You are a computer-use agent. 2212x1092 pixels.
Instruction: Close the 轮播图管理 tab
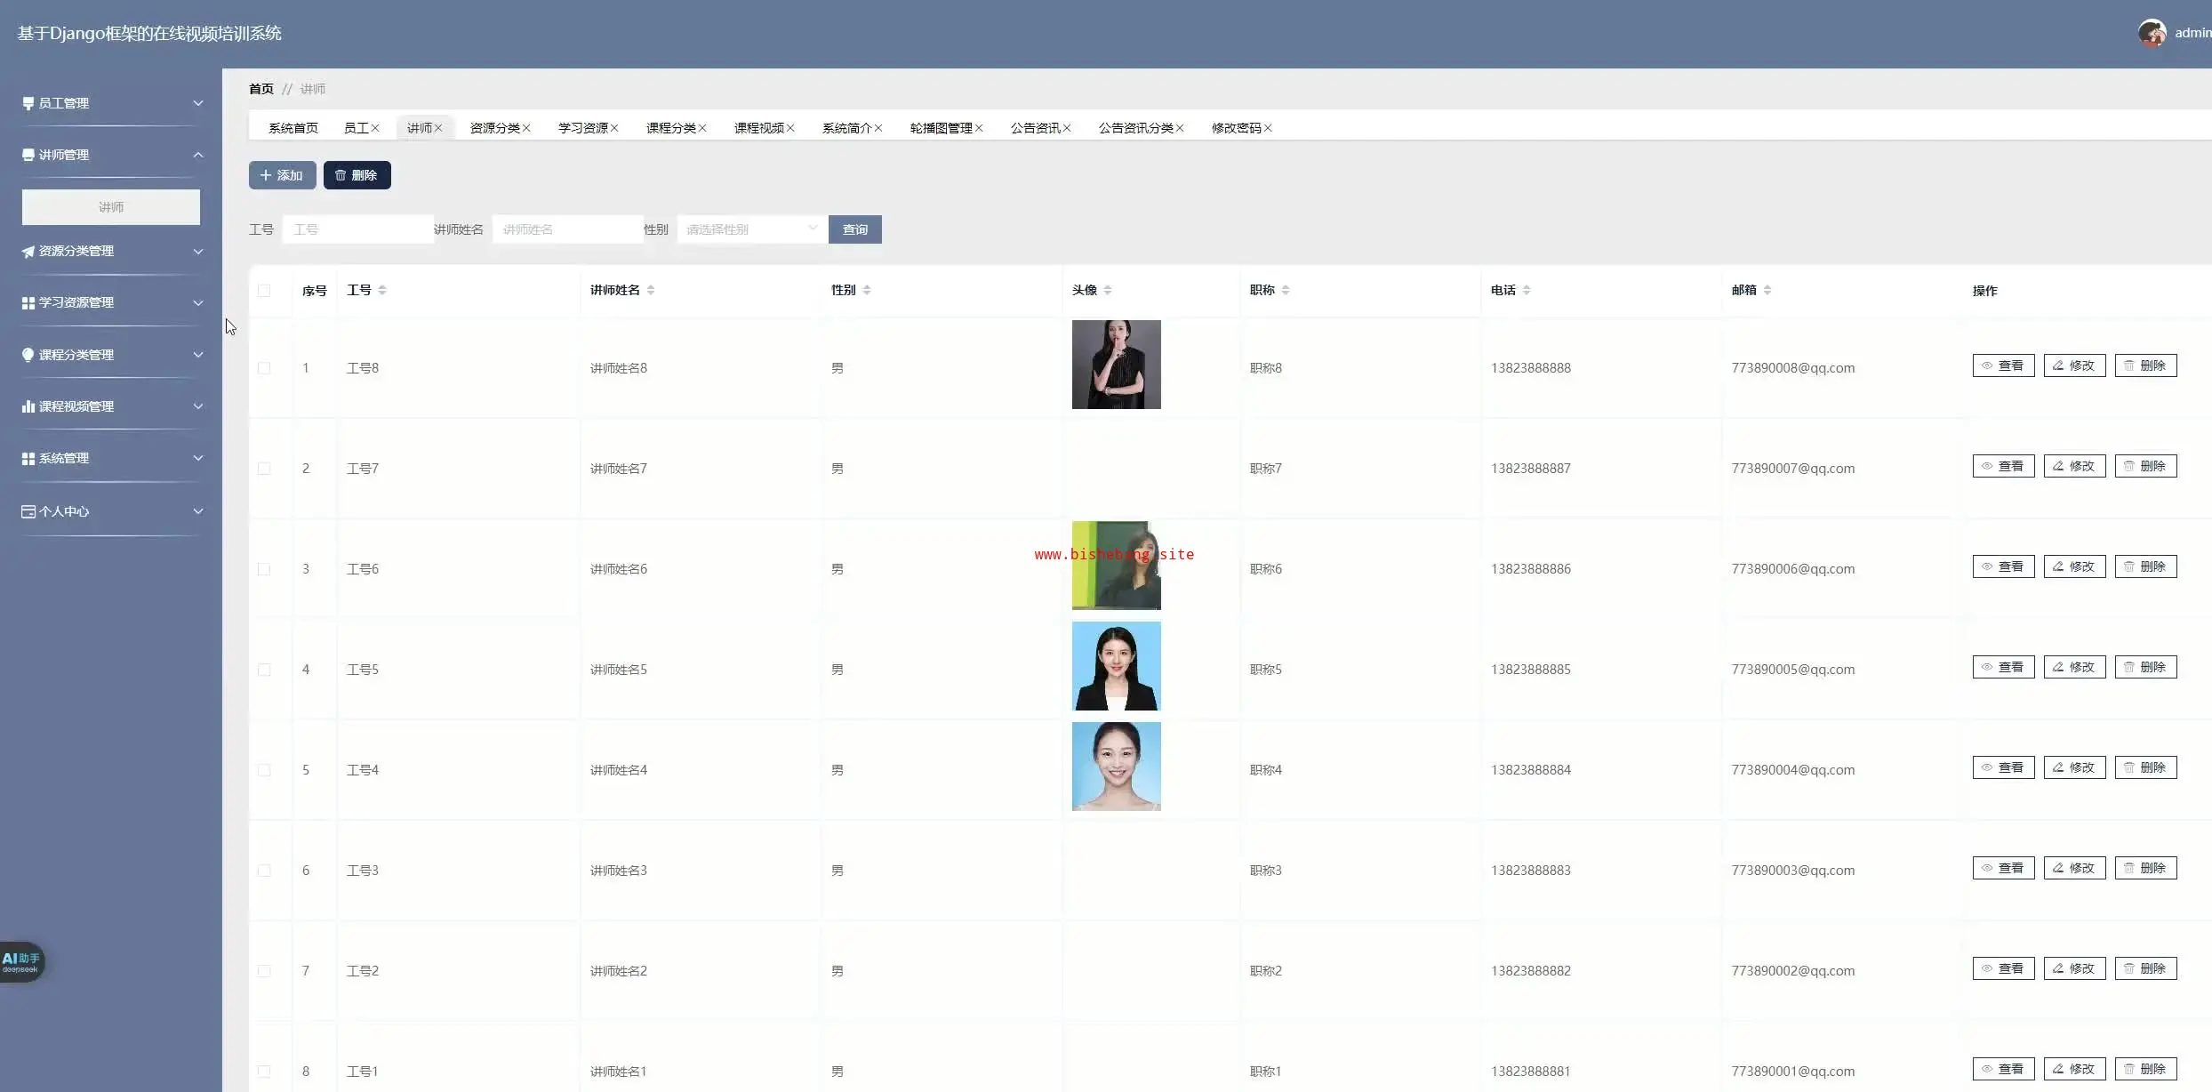click(x=979, y=128)
